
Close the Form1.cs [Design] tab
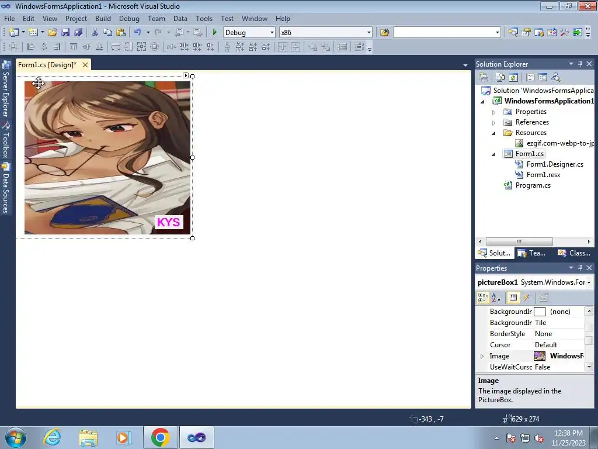tap(85, 65)
